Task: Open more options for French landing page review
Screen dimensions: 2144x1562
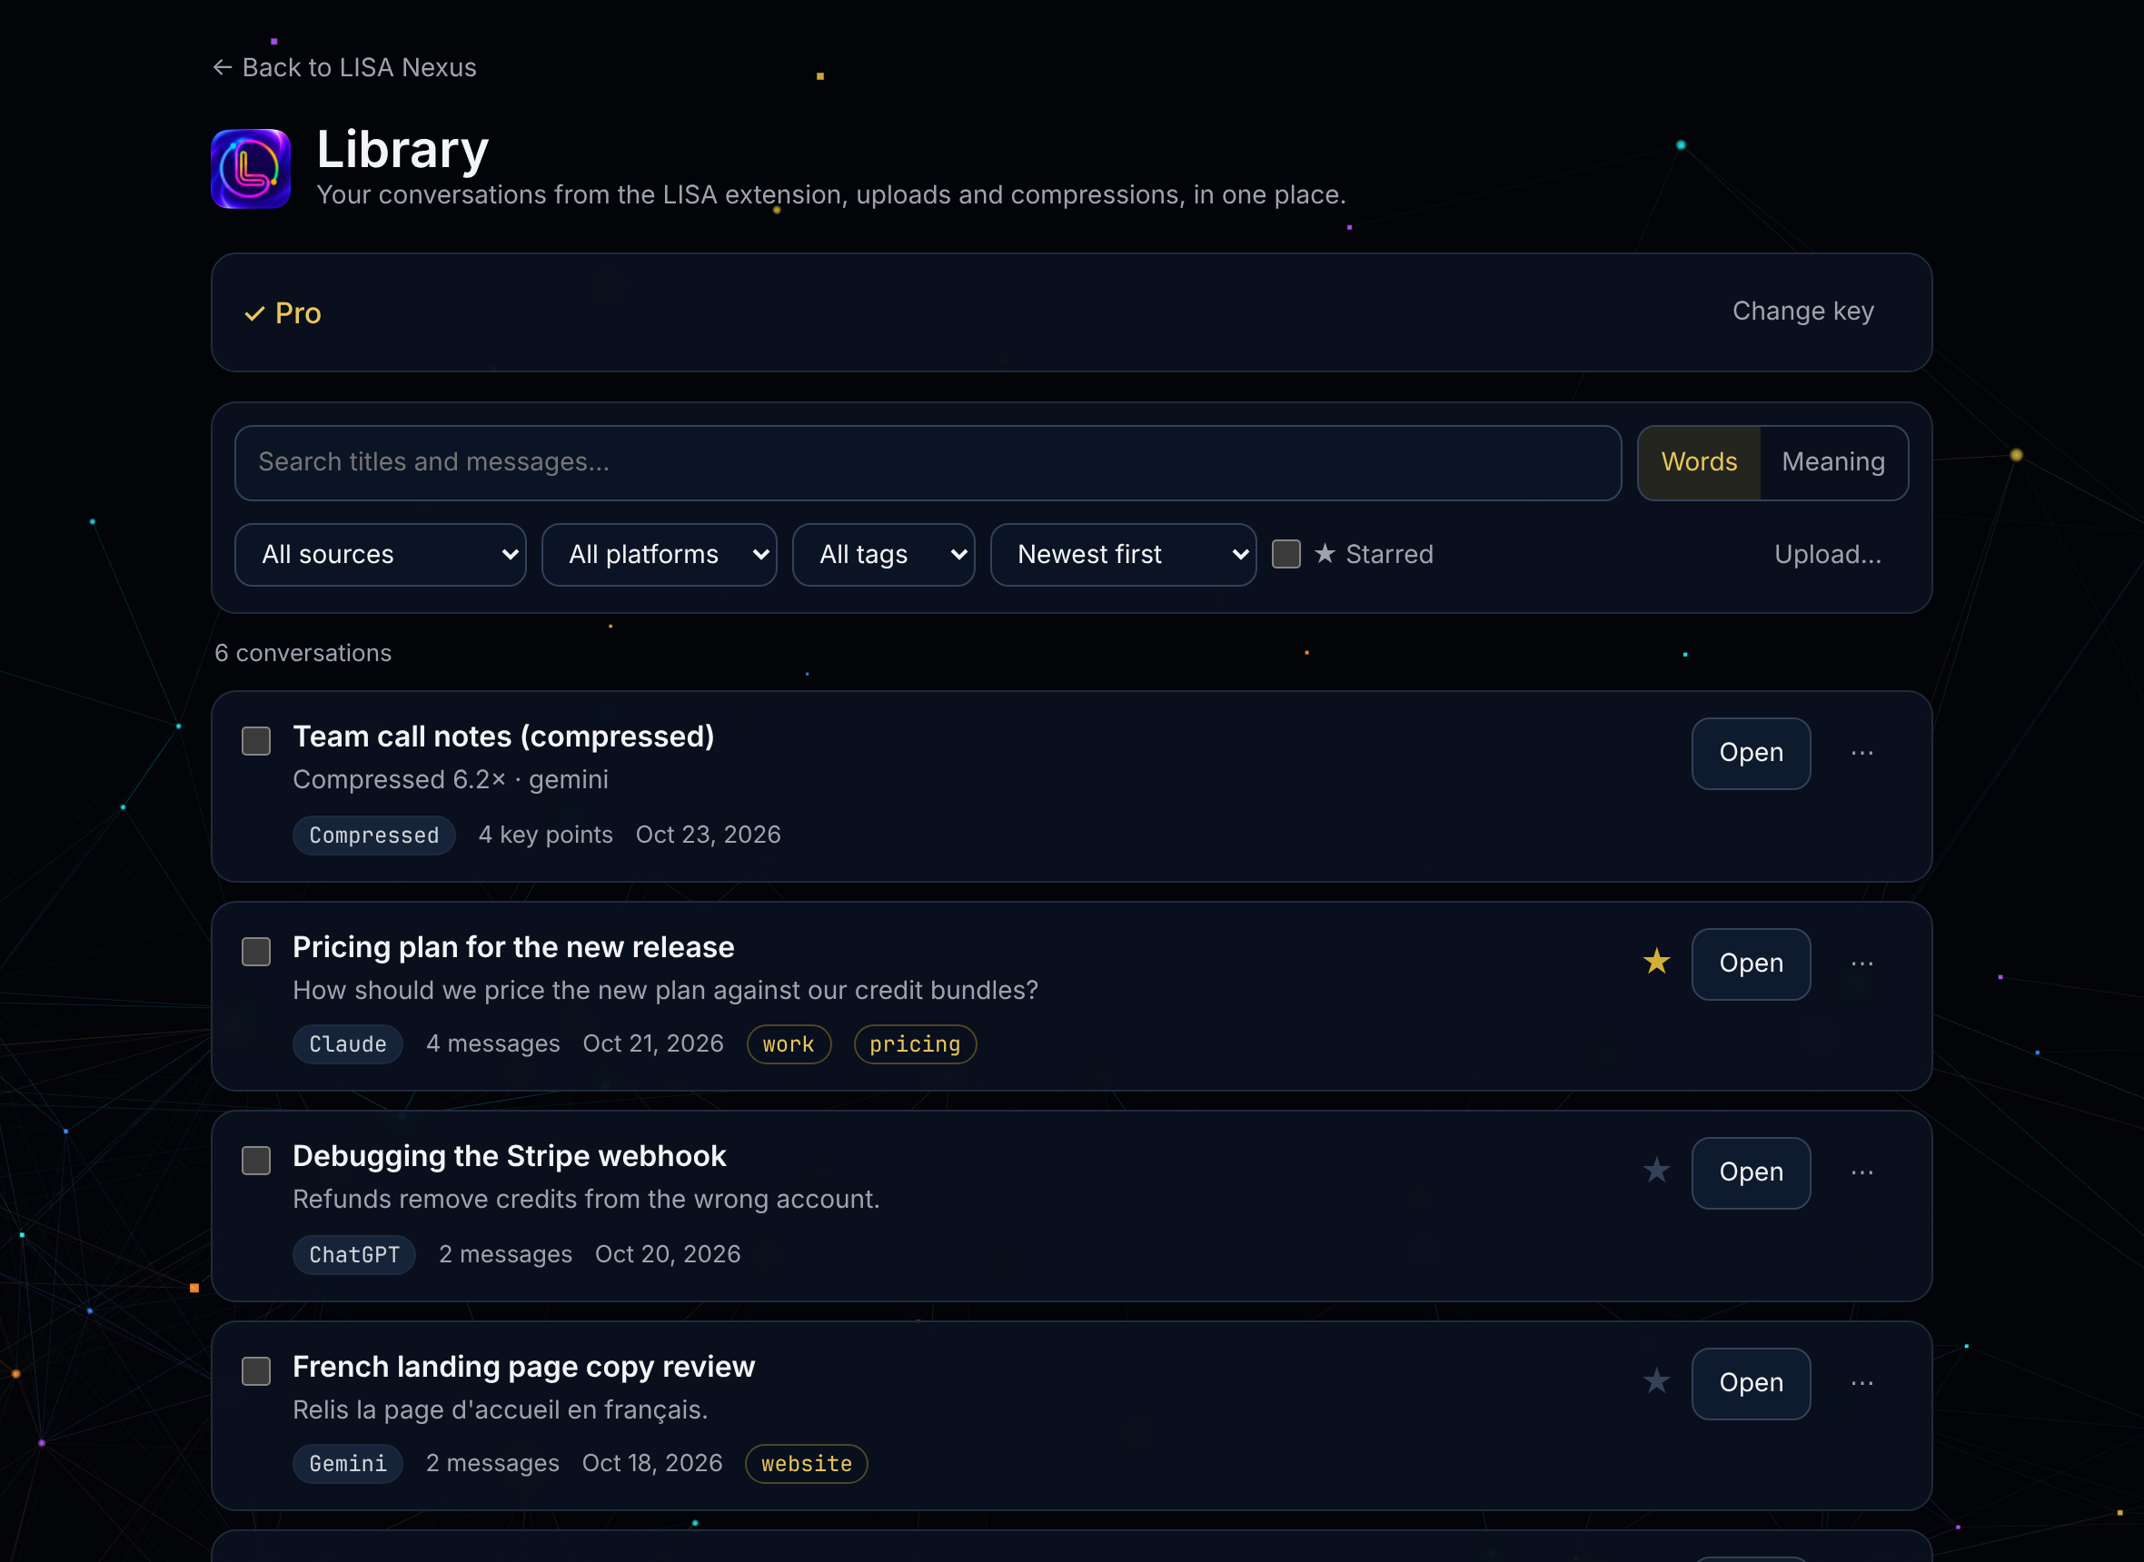Action: tap(1862, 1383)
